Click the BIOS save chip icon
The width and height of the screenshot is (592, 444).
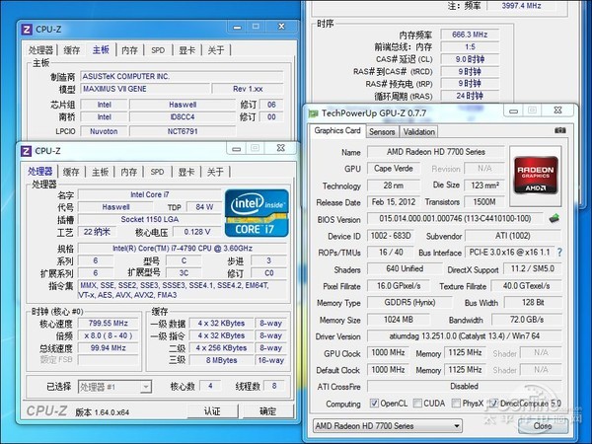pyautogui.click(x=554, y=218)
